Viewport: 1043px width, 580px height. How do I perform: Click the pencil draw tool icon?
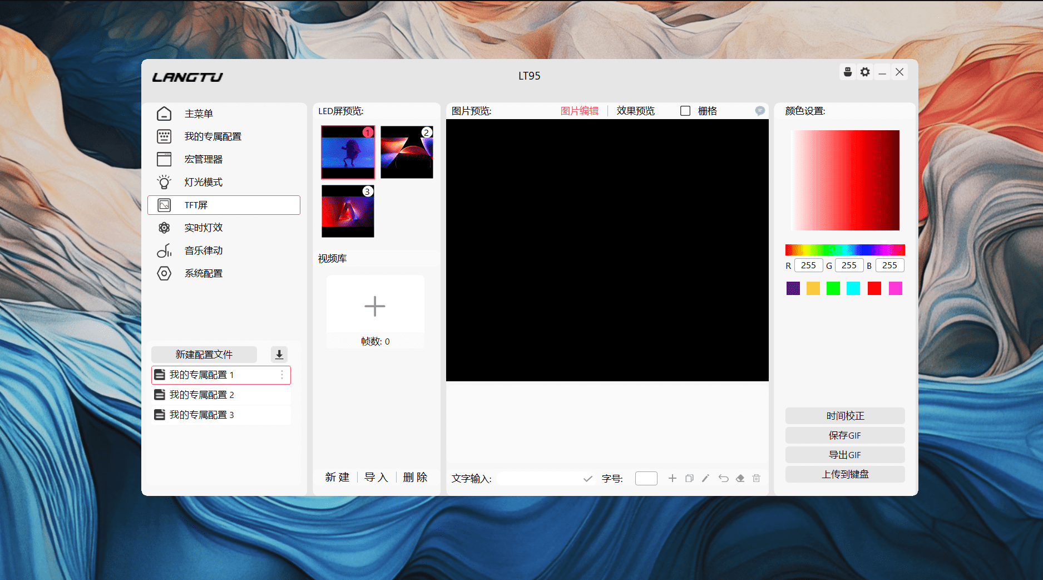coord(705,478)
